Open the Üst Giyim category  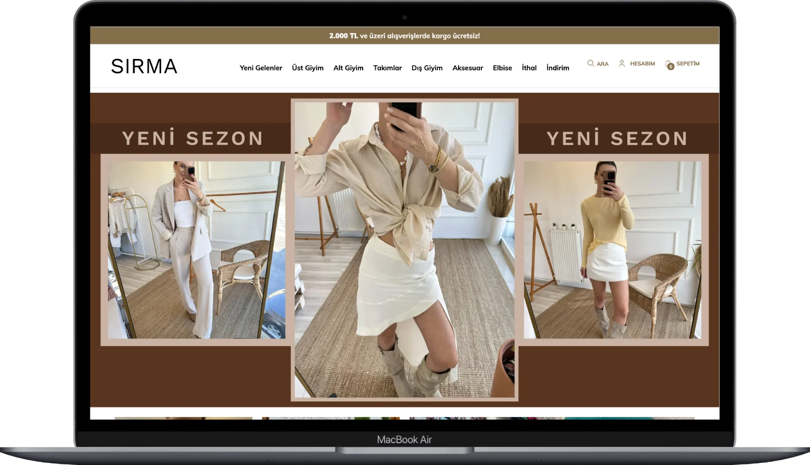308,68
